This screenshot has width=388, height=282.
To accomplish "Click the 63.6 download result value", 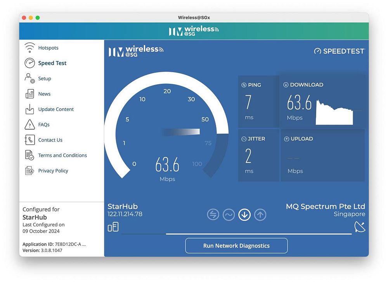I will coord(299,102).
